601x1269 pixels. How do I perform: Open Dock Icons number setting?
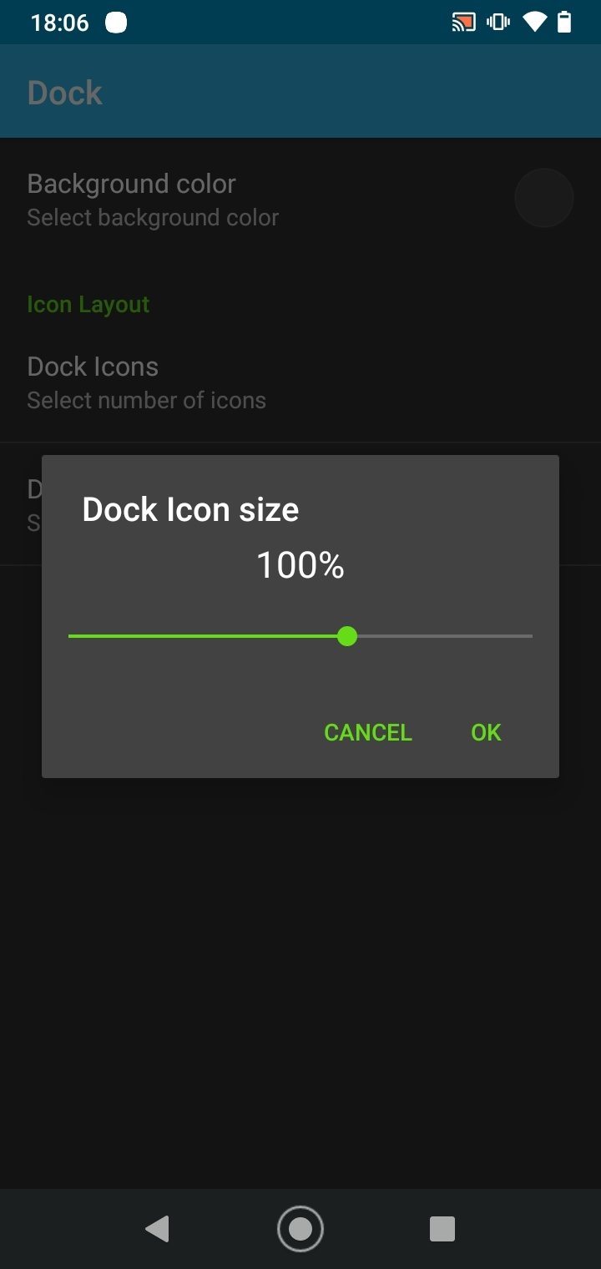click(300, 382)
